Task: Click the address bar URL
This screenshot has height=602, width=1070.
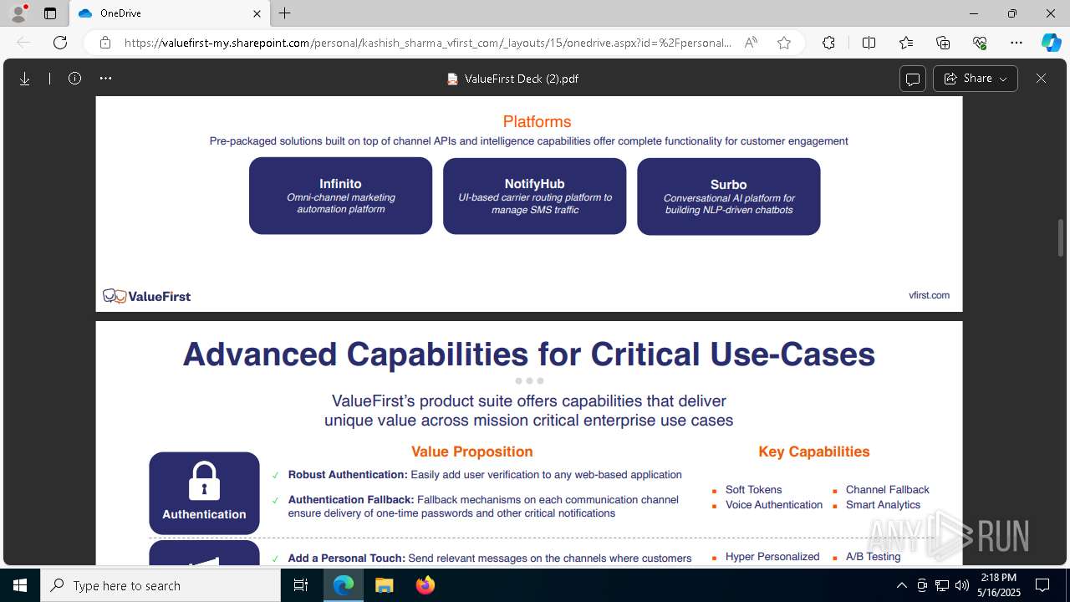Action: [x=427, y=43]
